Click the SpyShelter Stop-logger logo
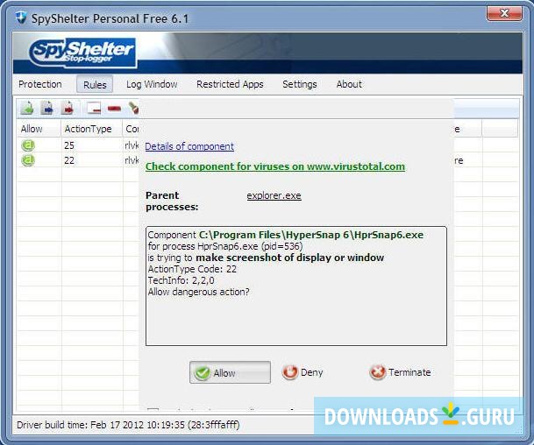Viewport: 534px width, 445px height. [82, 52]
